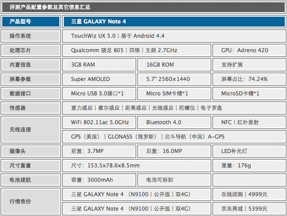Select the '传感器' row label
The image size is (287, 216).
[x=31, y=108]
